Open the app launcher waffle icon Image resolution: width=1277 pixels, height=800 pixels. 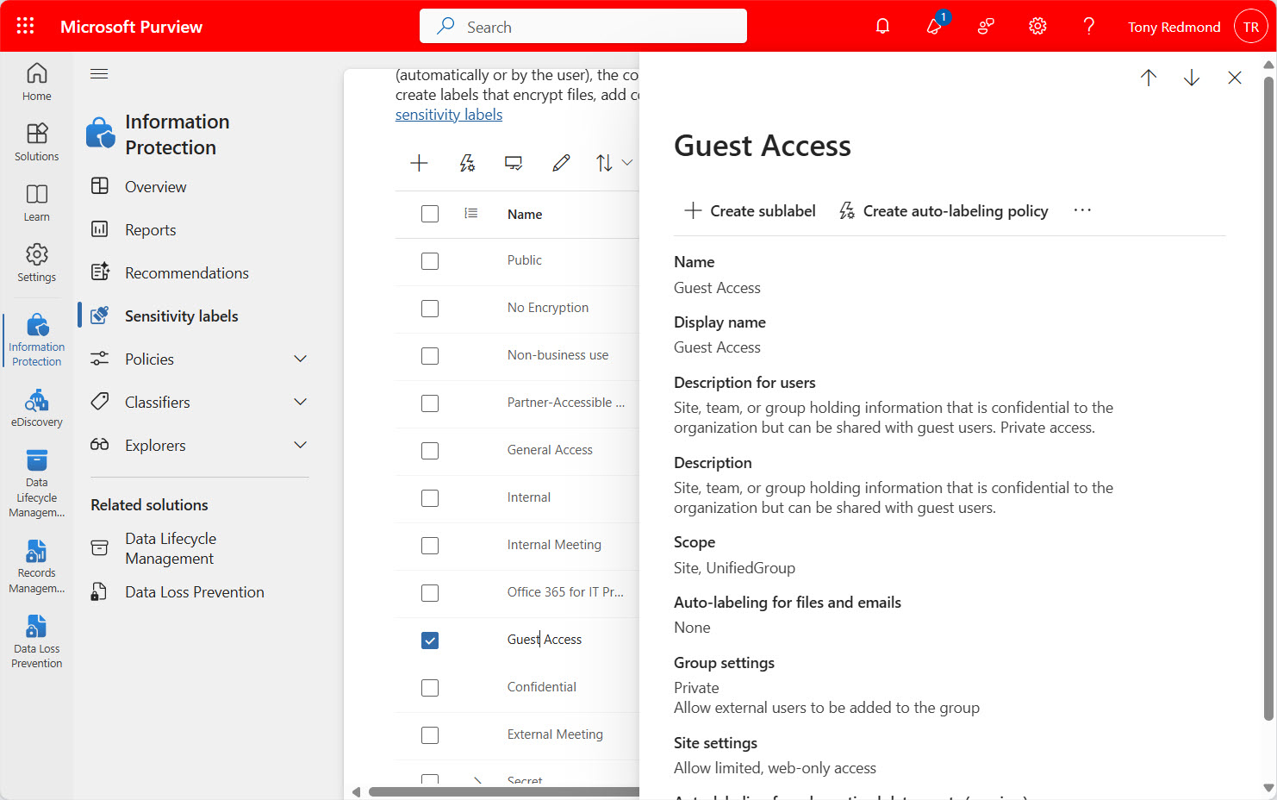point(25,26)
